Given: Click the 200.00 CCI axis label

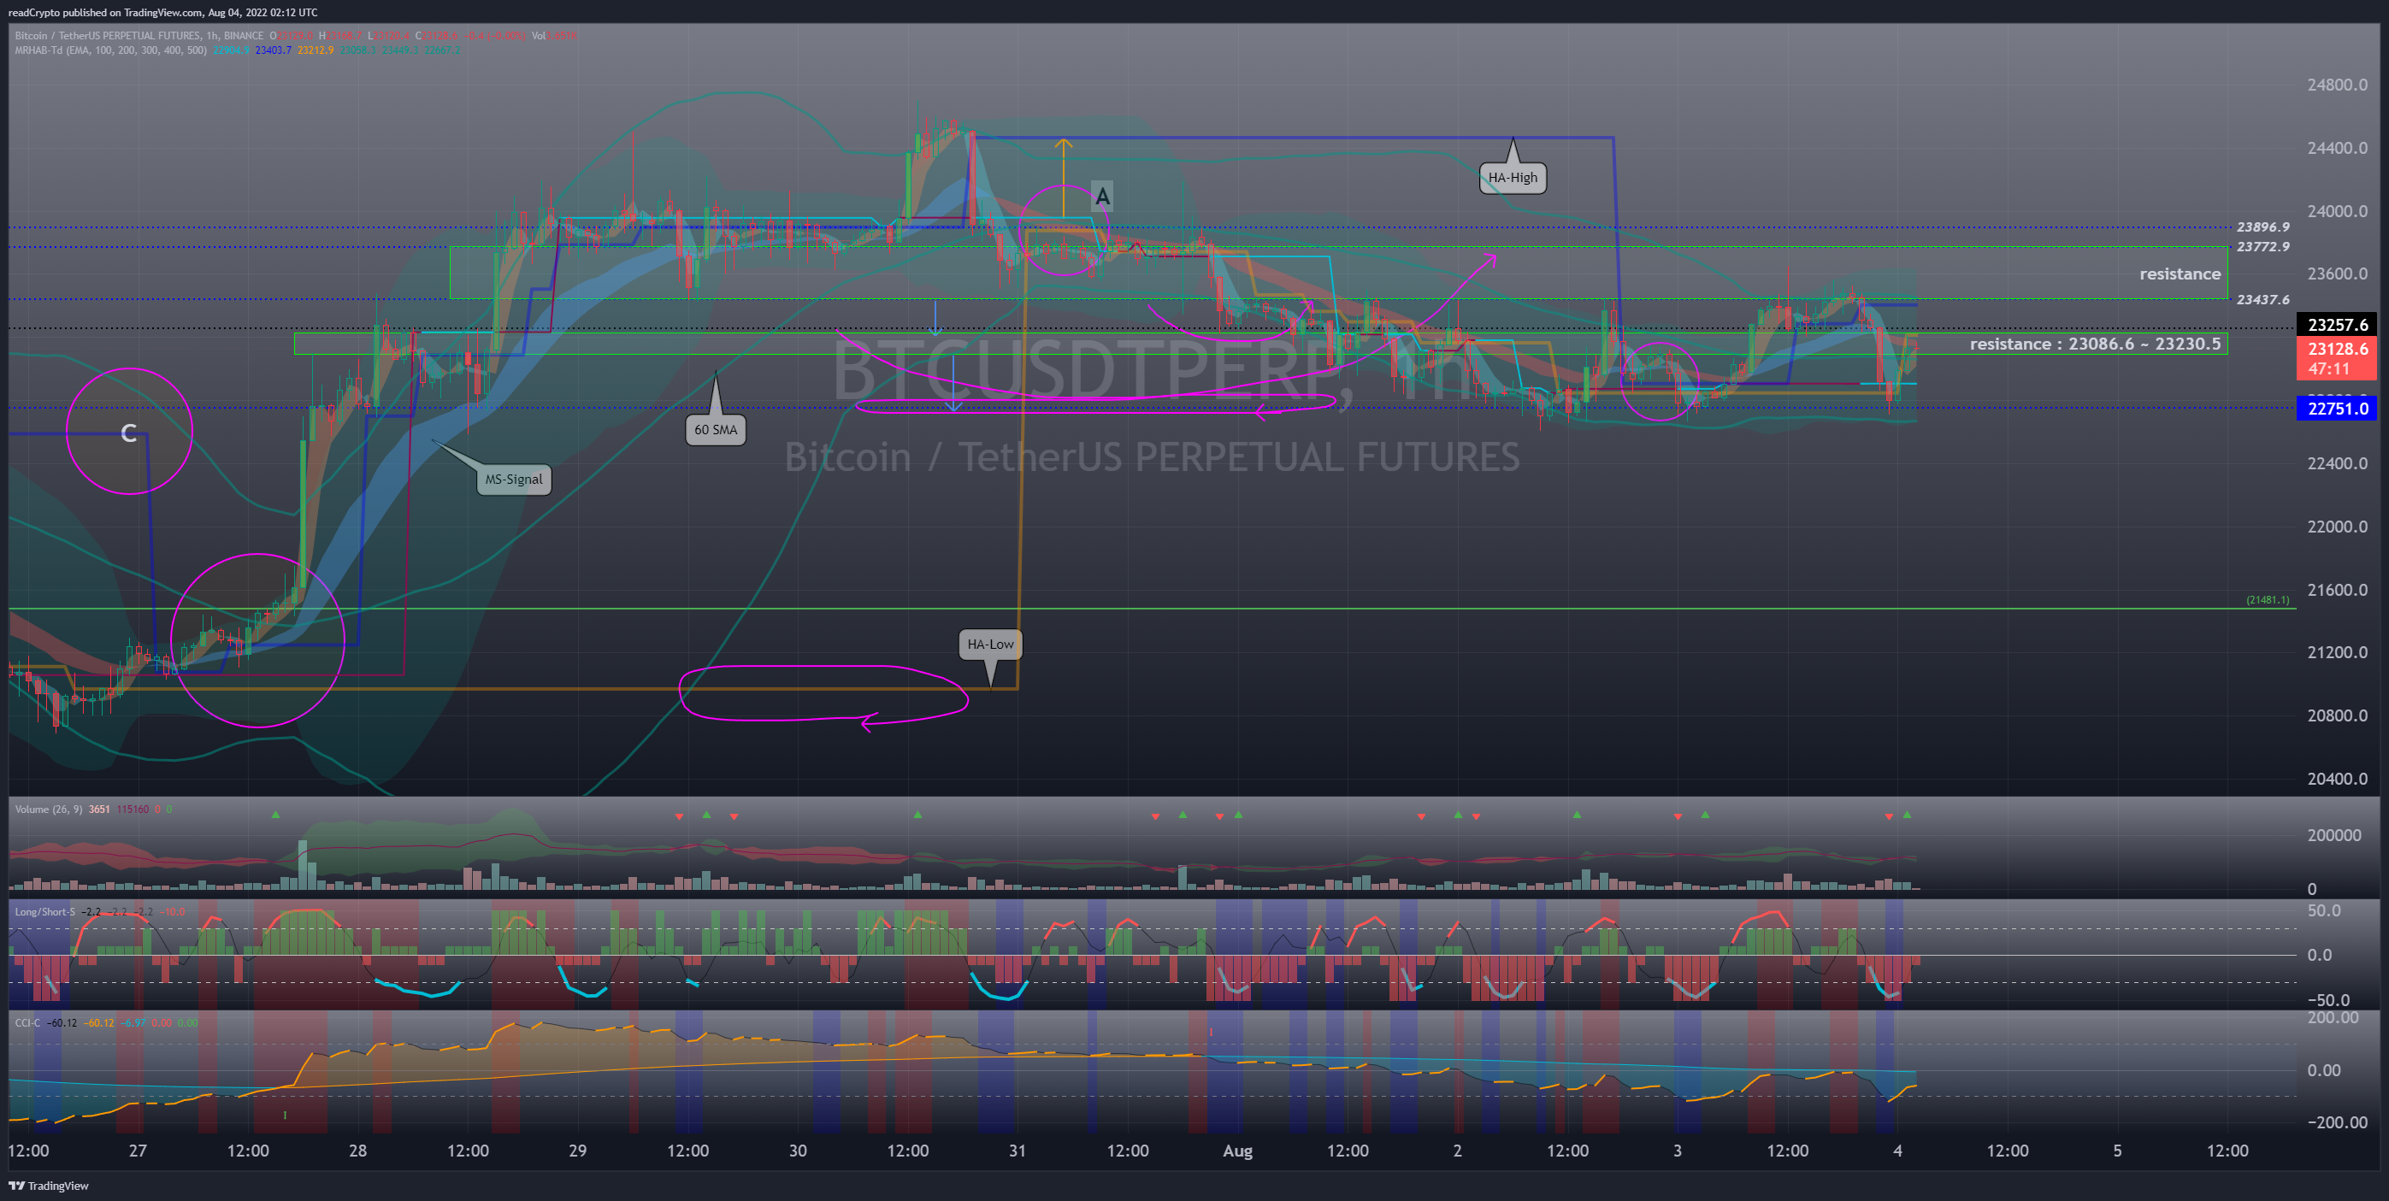Looking at the screenshot, I should point(2333,1017).
